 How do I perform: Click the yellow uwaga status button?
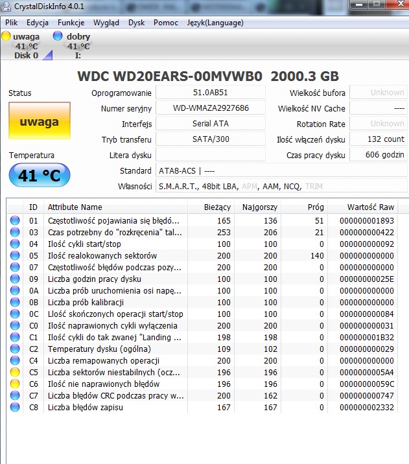click(x=40, y=121)
